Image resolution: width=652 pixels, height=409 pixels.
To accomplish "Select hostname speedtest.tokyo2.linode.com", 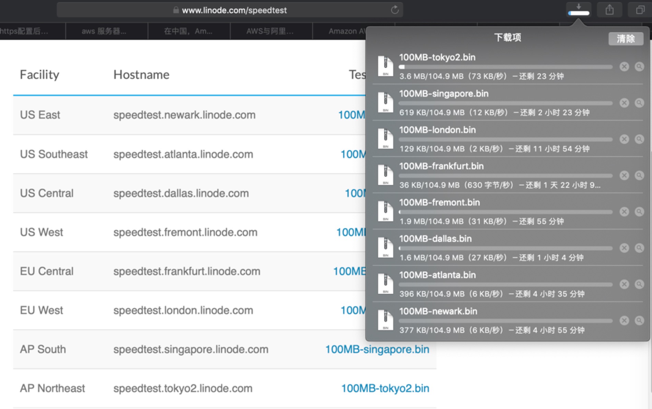I will 183,388.
